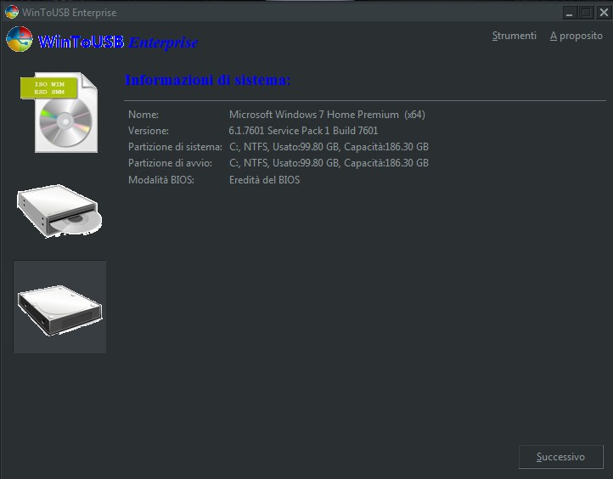Click the 'Informazioni di sistema:' heading
Viewport: 613px width, 479px height.
[207, 80]
